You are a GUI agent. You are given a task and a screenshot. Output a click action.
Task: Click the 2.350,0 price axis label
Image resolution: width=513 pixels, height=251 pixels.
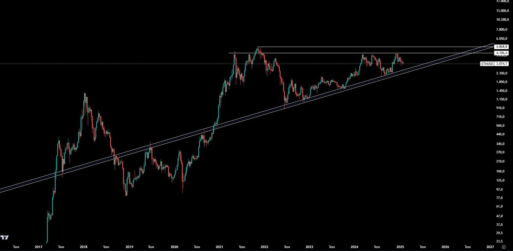(502, 73)
